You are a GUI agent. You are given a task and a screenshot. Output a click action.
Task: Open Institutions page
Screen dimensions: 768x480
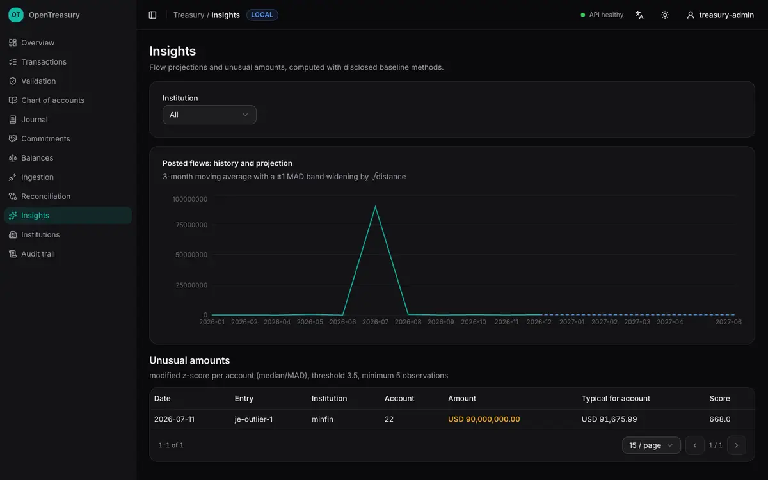click(68, 235)
